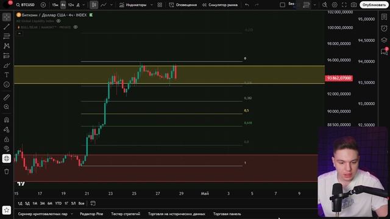Expand the timeframe dropdown arrow
This screenshot has height=219, width=390.
83,5
